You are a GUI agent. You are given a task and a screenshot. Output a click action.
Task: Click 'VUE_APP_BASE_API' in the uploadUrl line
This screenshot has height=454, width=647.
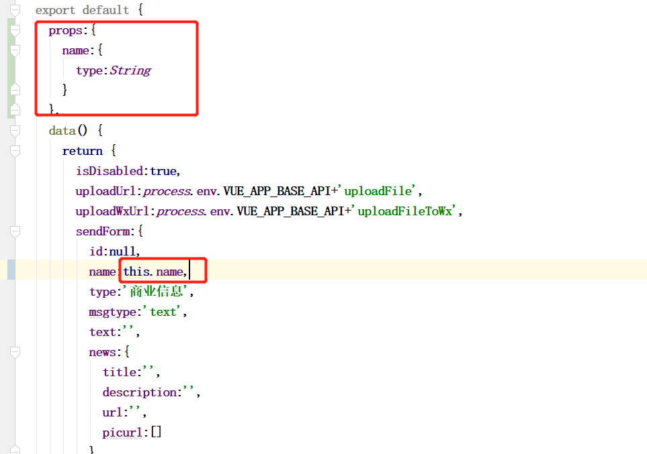click(277, 191)
